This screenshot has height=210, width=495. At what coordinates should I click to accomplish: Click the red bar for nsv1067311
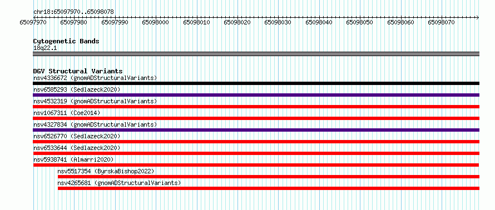(256, 118)
